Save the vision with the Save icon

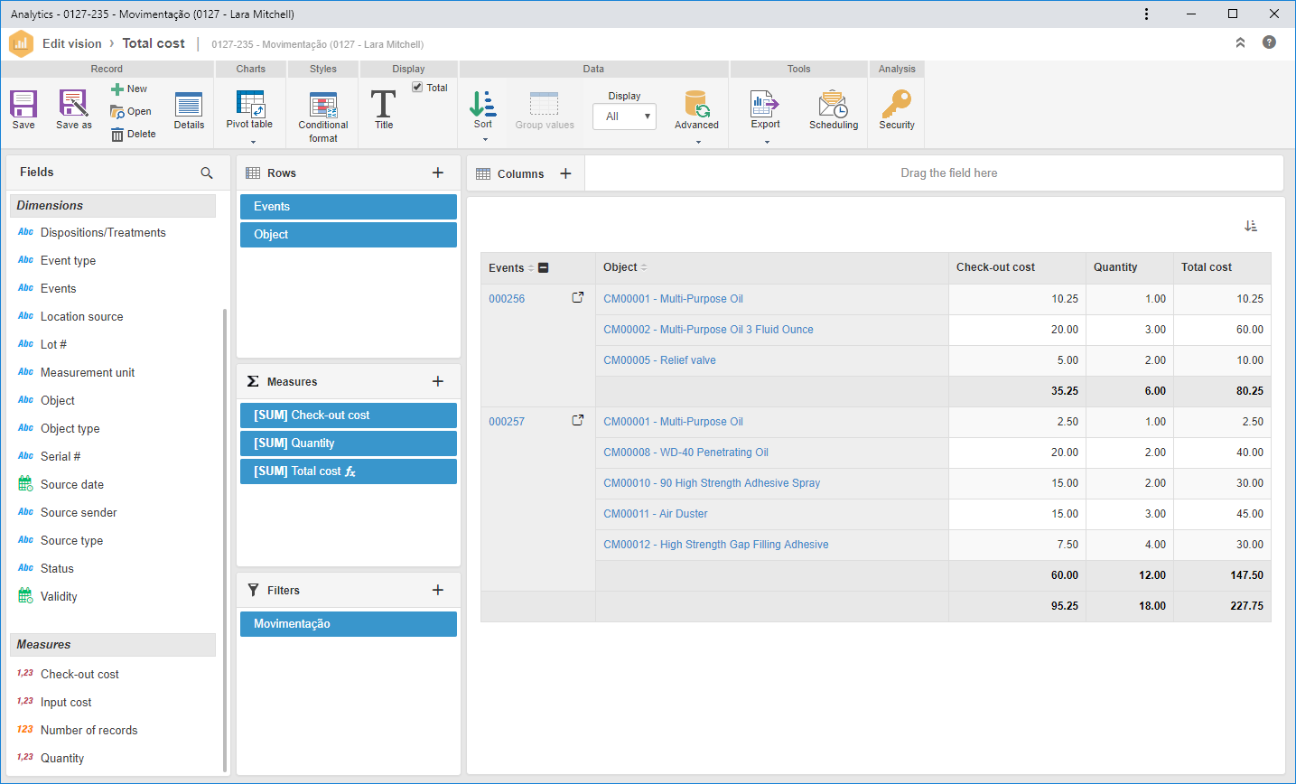pos(23,104)
